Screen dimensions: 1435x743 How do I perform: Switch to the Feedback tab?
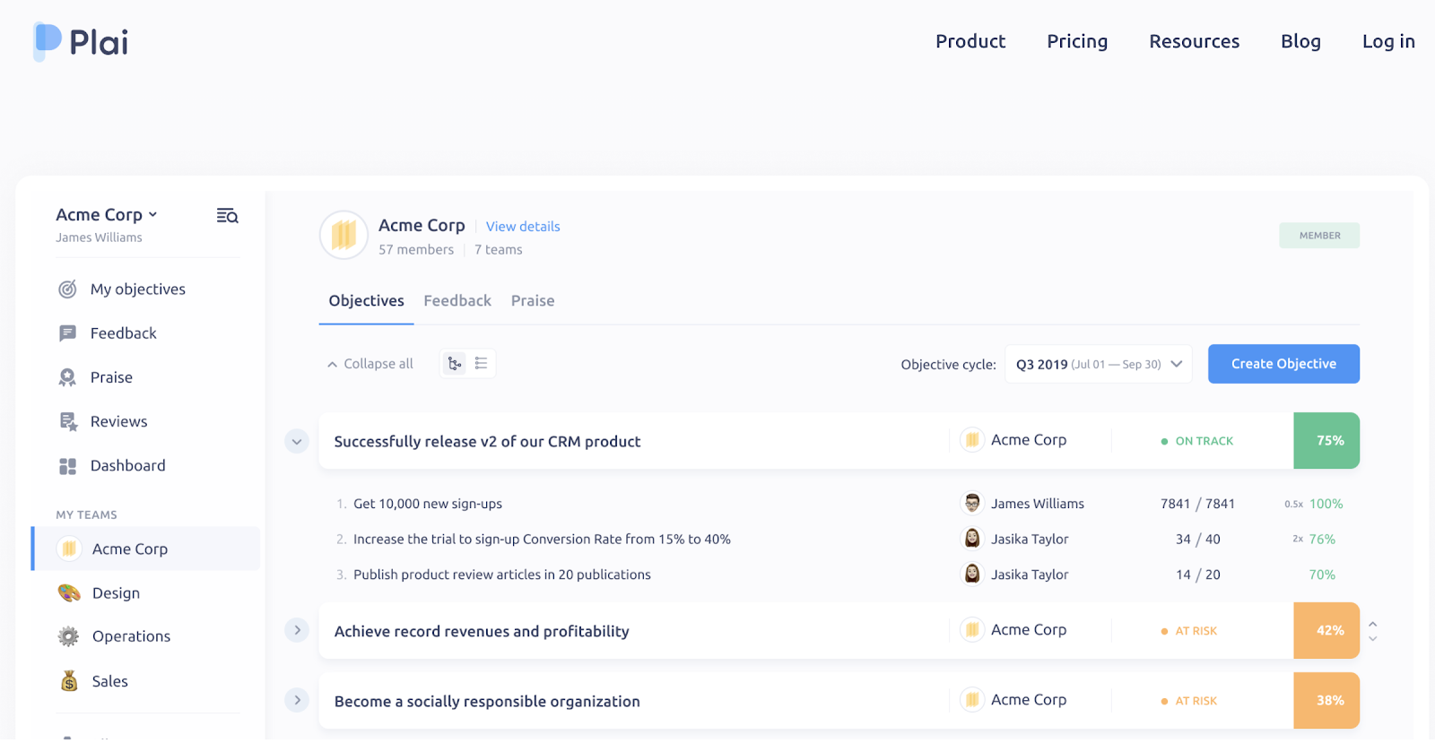pyautogui.click(x=457, y=301)
